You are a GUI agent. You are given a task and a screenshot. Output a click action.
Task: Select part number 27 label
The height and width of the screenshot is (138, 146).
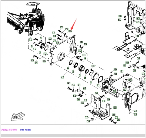click(x=116, y=118)
